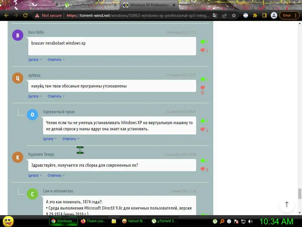Screen dimensions: 302x227
Task: Click the magnifier system tray icon
Action: click(x=222, y=221)
